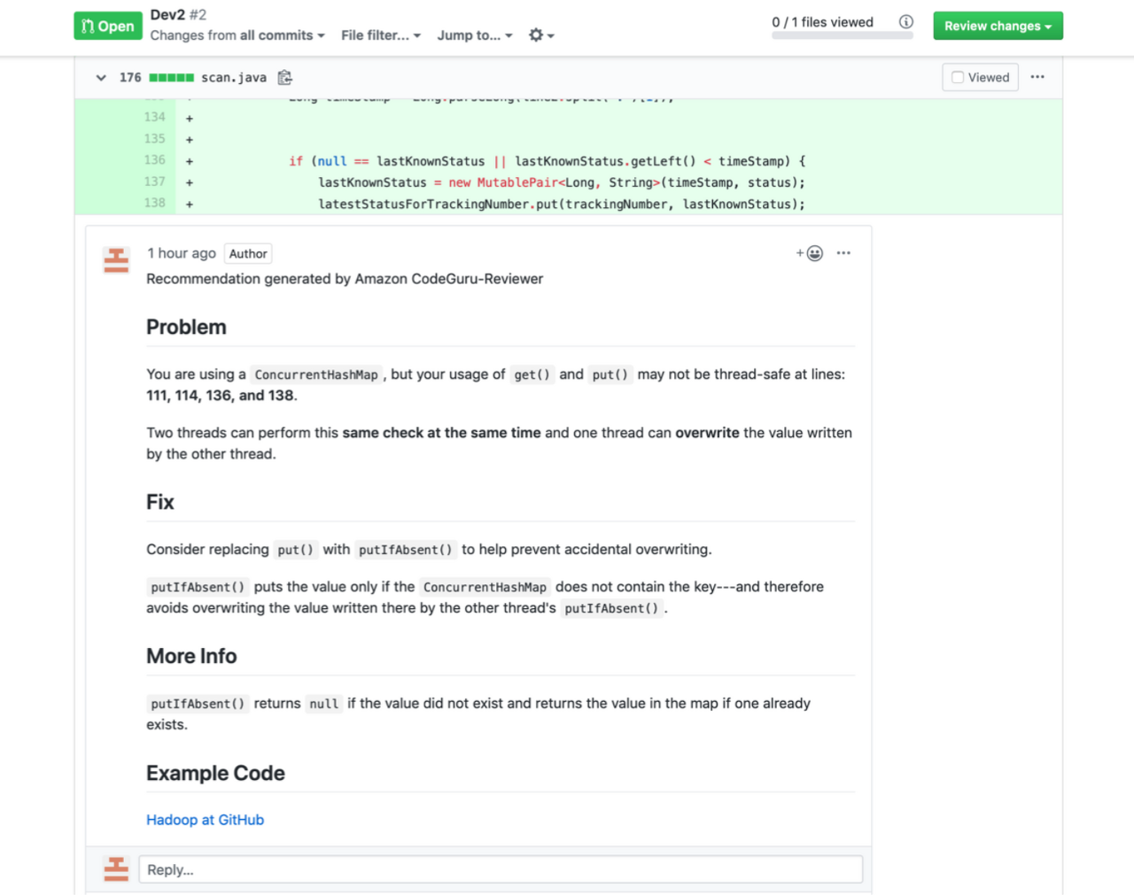1134x895 pixels.
Task: Click the ConcurrentHashMap code snippet in Problem section
Action: pyautogui.click(x=316, y=374)
